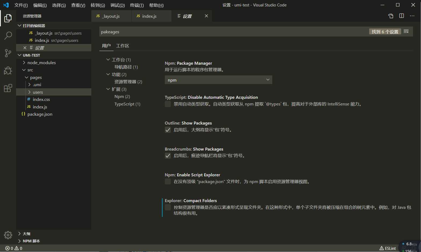Open the Manage gear menu
Image resolution: width=421 pixels, height=252 pixels.
pyautogui.click(x=8, y=235)
